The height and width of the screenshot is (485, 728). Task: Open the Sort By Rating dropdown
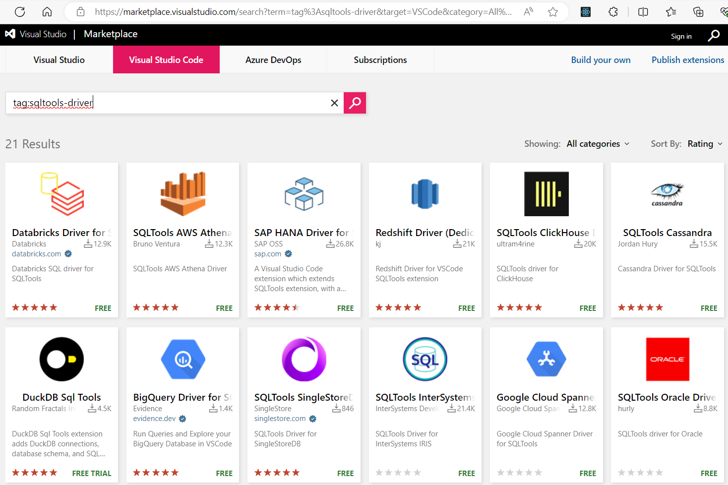705,144
